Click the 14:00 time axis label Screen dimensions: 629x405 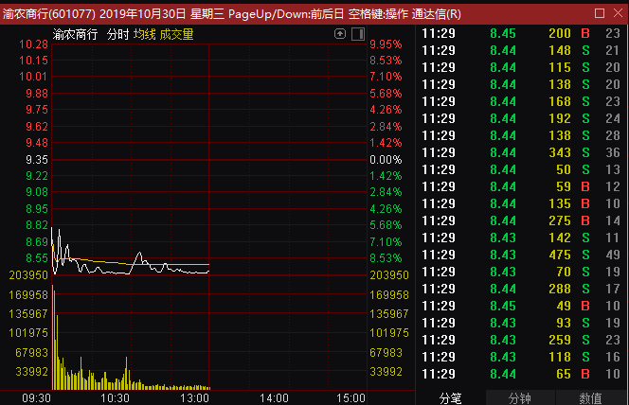click(x=274, y=398)
